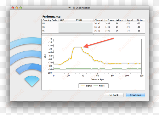
Task: Click the split-pane divider handle below table
Action: click(x=93, y=34)
